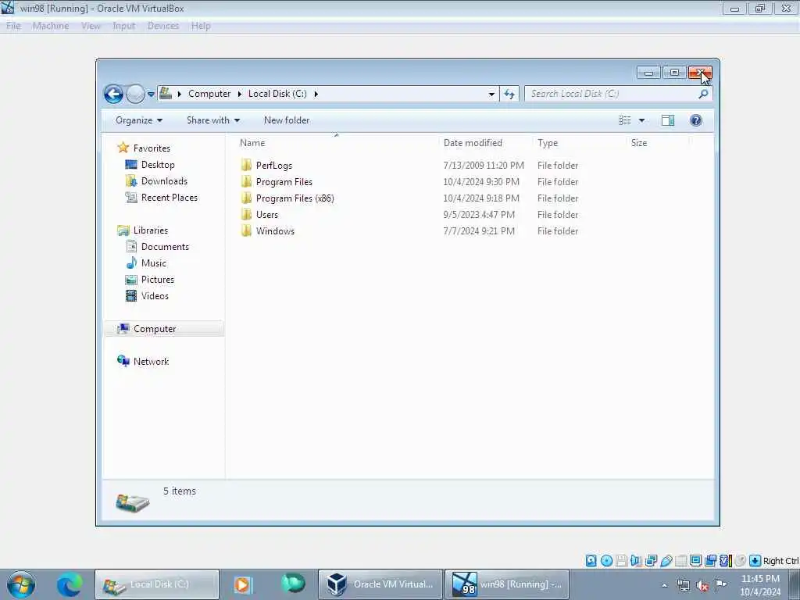Open the VirtualBox File menu
This screenshot has width=800, height=600.
[13, 26]
